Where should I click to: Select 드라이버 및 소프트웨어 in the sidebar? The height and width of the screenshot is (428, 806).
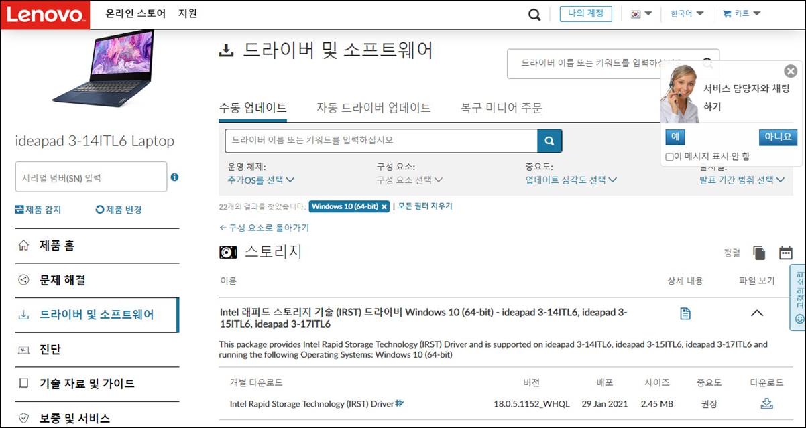click(x=97, y=315)
